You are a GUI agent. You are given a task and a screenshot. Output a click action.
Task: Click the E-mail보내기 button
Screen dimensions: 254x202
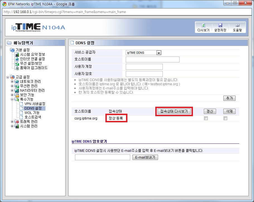pyautogui.click(x=145, y=157)
